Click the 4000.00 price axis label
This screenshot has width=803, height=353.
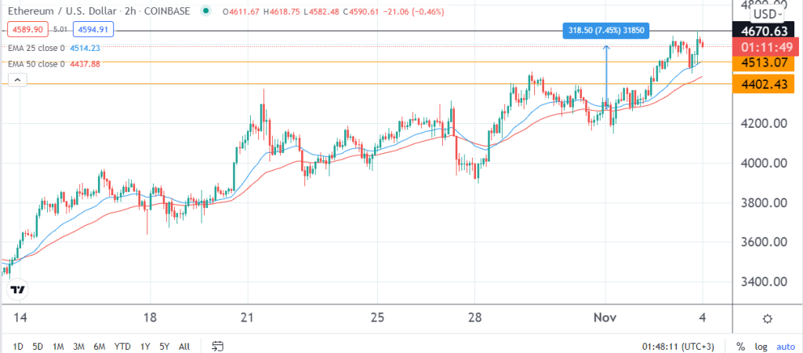(x=763, y=163)
